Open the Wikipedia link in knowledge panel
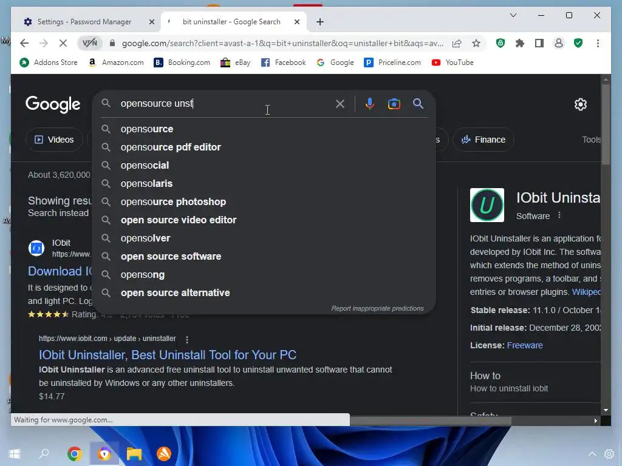The image size is (622, 466). pos(586,292)
